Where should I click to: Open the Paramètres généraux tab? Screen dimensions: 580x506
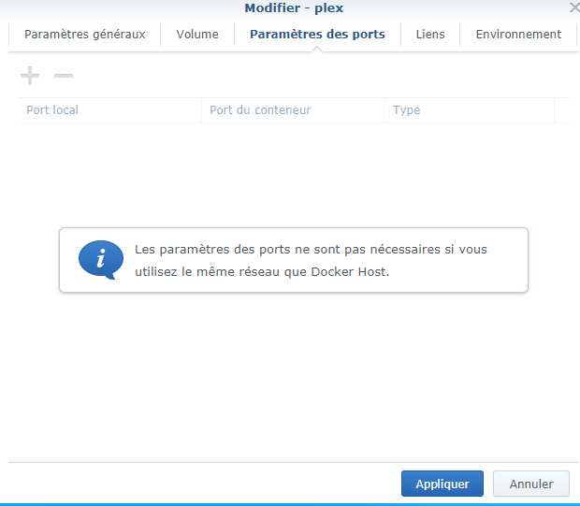[85, 35]
